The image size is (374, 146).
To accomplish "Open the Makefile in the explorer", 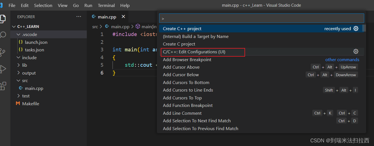I will 31,104.
